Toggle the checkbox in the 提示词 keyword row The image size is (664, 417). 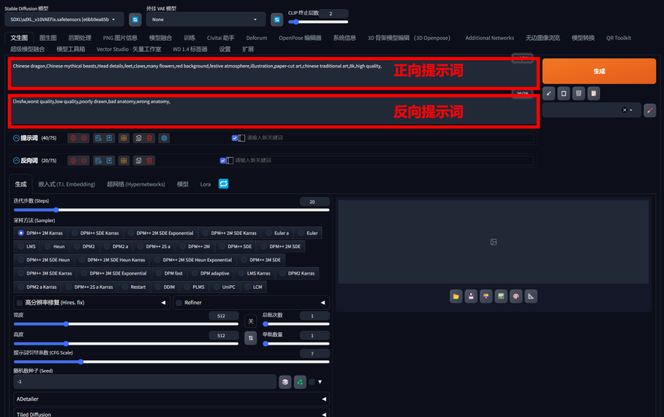[234, 138]
